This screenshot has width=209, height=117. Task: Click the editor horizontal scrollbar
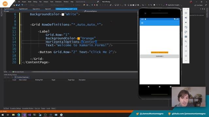[85, 72]
